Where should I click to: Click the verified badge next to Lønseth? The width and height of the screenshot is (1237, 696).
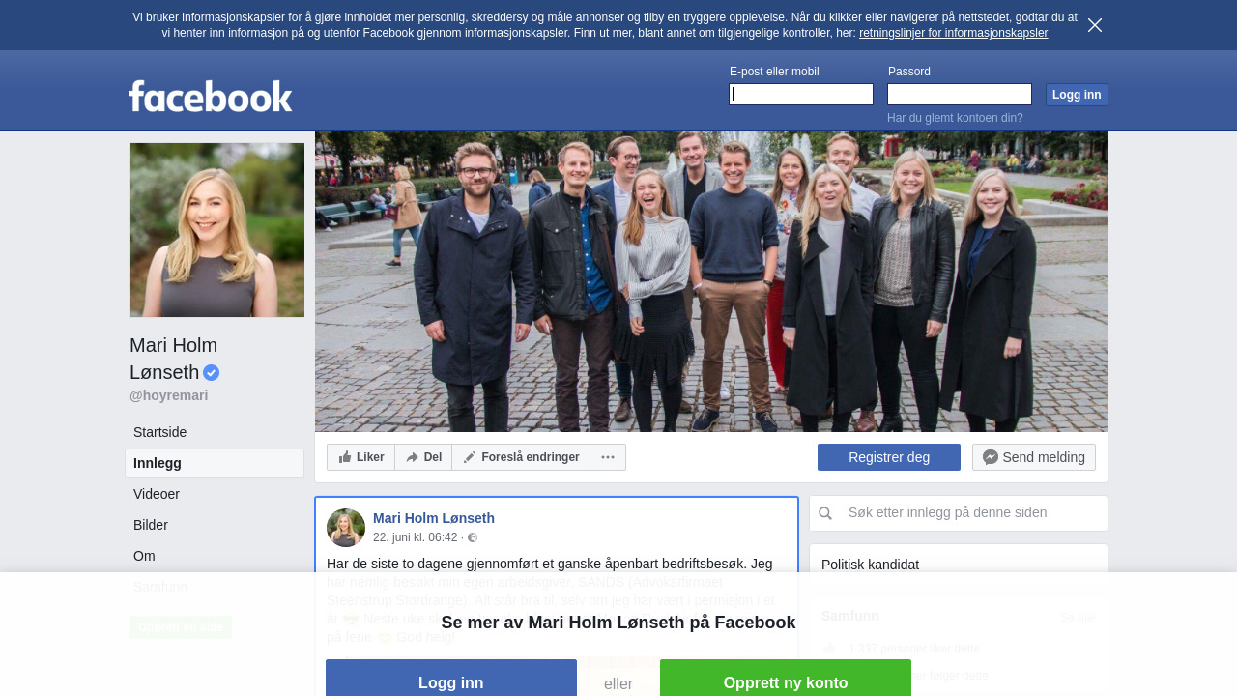click(211, 372)
